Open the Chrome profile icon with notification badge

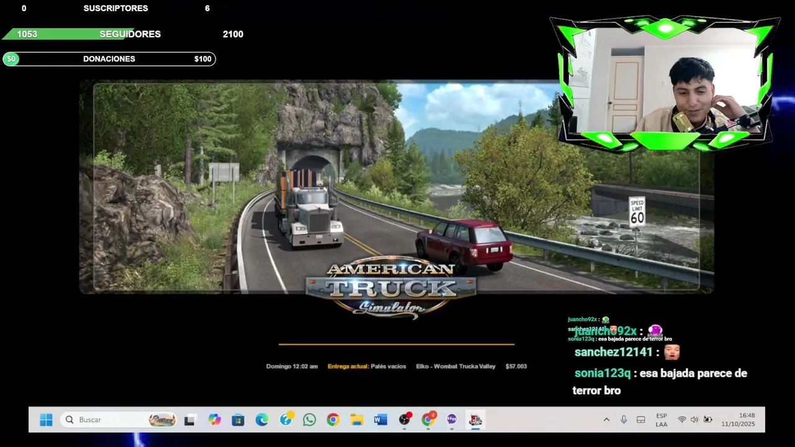[428, 420]
